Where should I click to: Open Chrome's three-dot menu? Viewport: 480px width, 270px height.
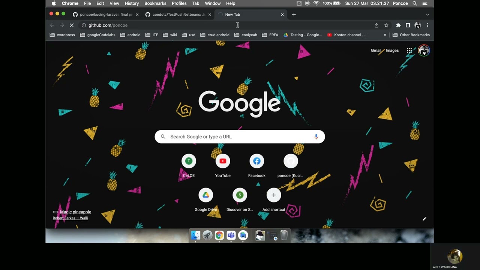coord(427,25)
